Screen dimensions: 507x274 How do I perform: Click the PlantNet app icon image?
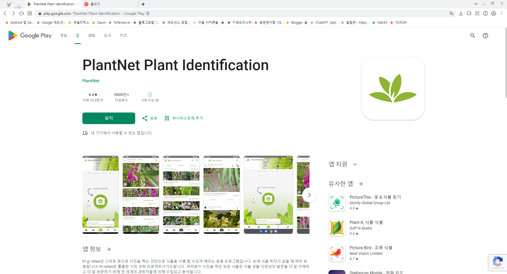pyautogui.click(x=393, y=88)
